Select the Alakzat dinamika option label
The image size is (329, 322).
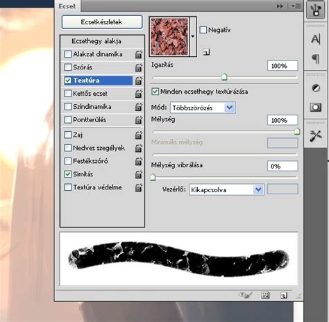point(98,54)
